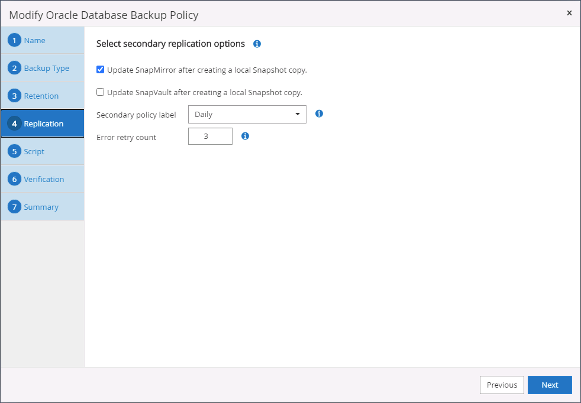Close the Modify Backup Policy dialog
This screenshot has height=403, width=581.
point(569,13)
